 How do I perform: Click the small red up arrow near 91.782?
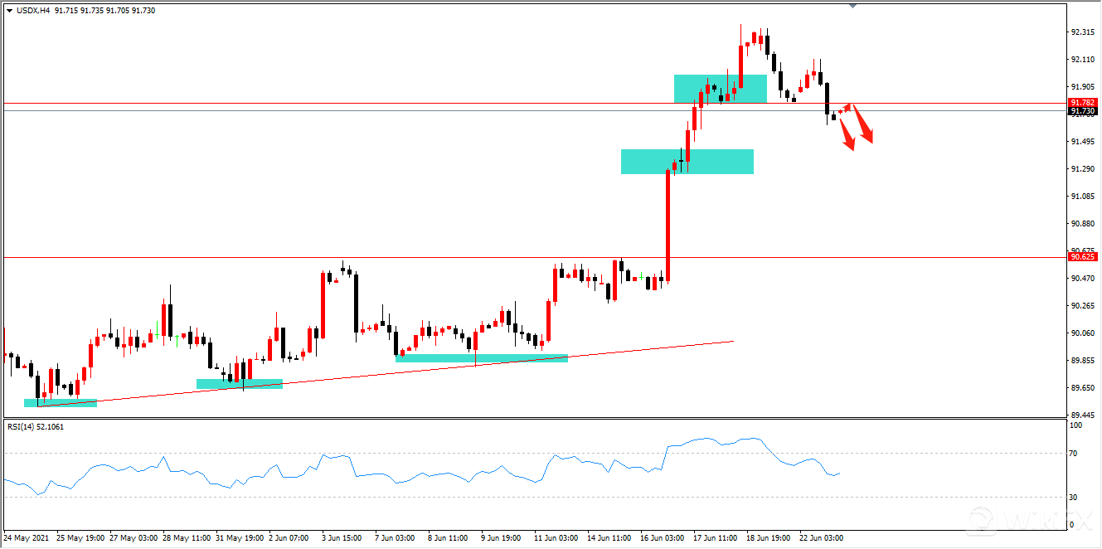click(847, 107)
